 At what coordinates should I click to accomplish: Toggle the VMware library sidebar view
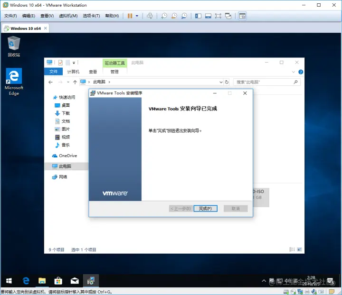tap(198, 16)
